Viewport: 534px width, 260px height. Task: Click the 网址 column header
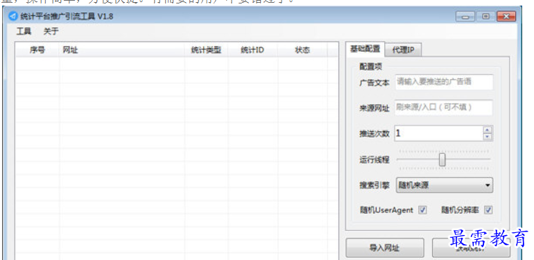122,50
